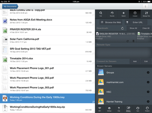The height and width of the screenshot is (113, 152).
Task: Tap the My Documents breadcrumb
Action: 10,6
